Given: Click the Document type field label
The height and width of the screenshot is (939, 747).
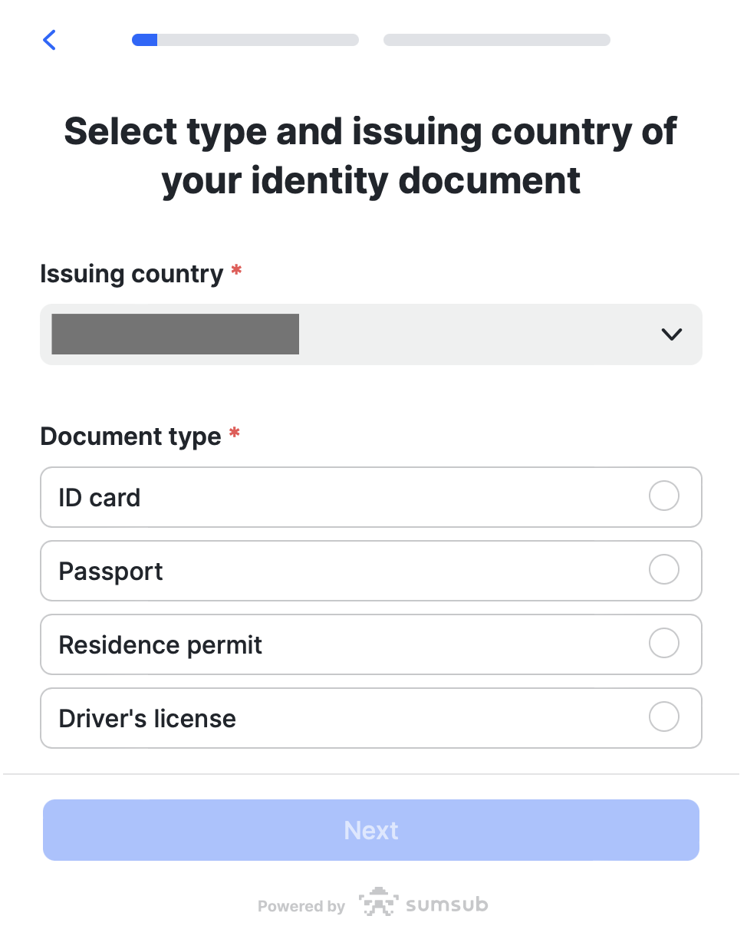Looking at the screenshot, I should [x=130, y=437].
